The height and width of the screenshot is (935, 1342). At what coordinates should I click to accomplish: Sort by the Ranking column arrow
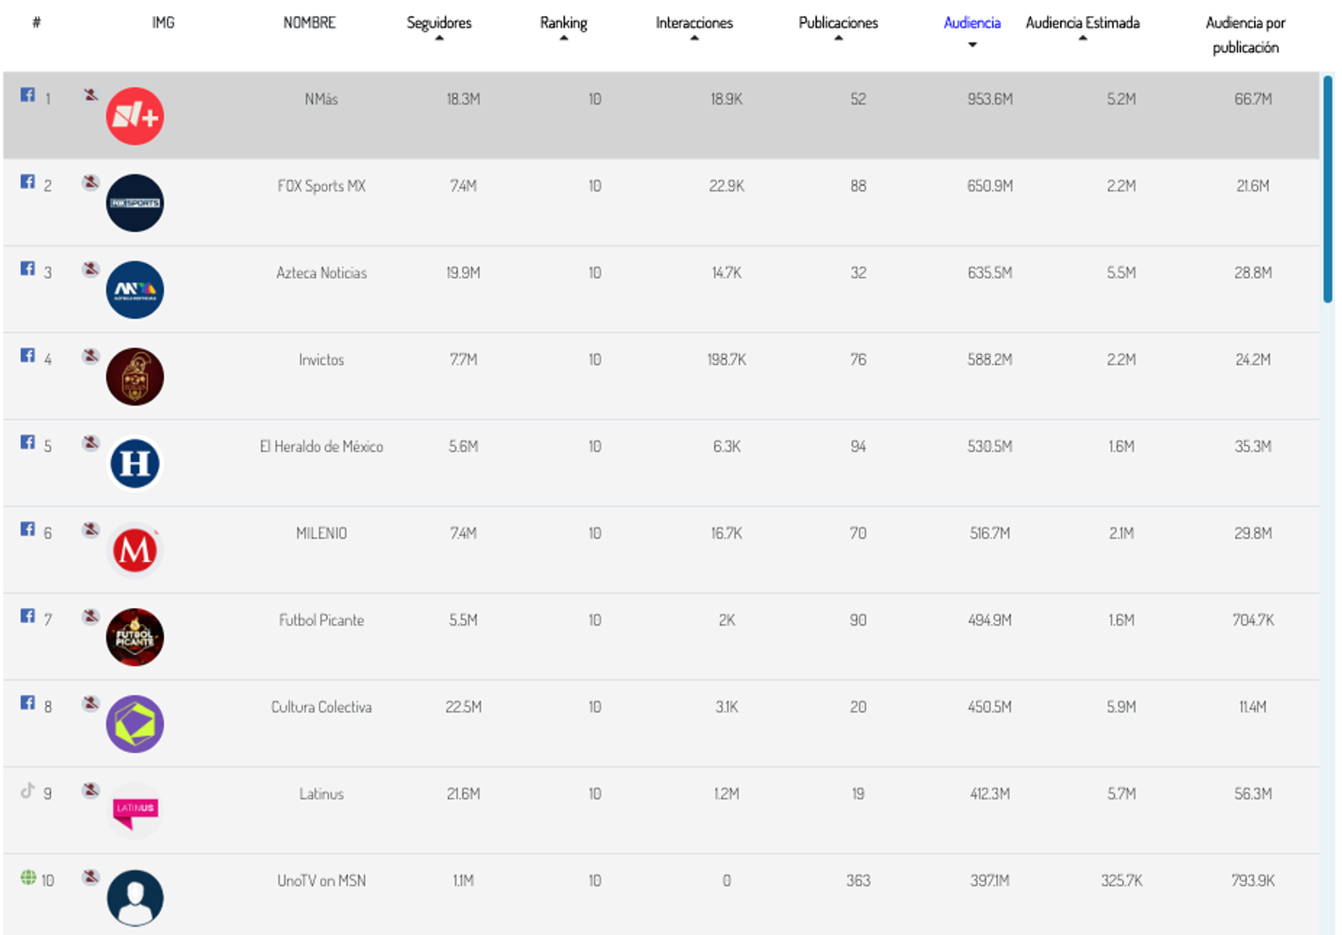tap(564, 39)
